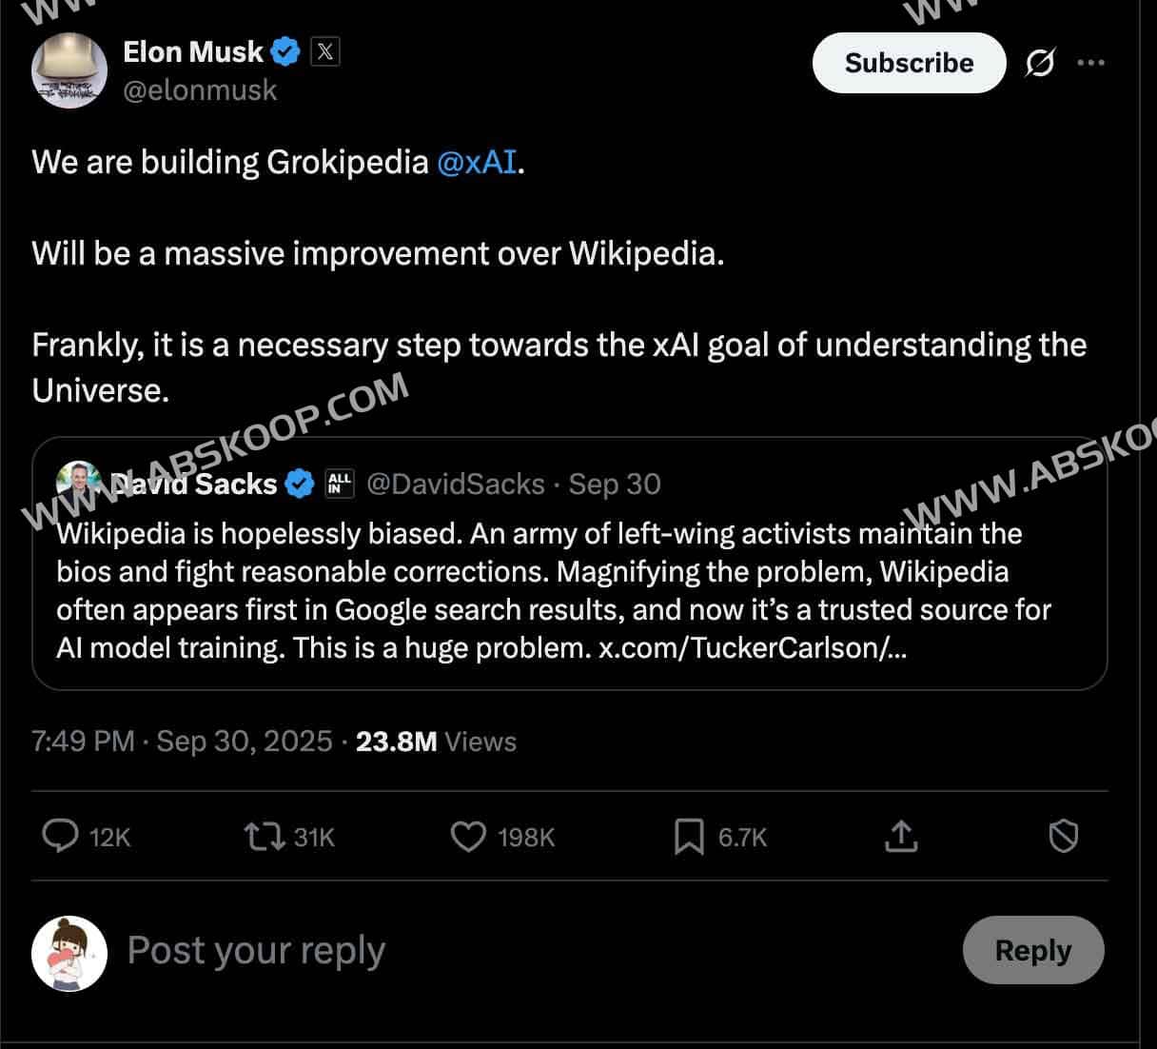Click the X affiliation badge icon
This screenshot has height=1049, width=1157.
[x=324, y=51]
